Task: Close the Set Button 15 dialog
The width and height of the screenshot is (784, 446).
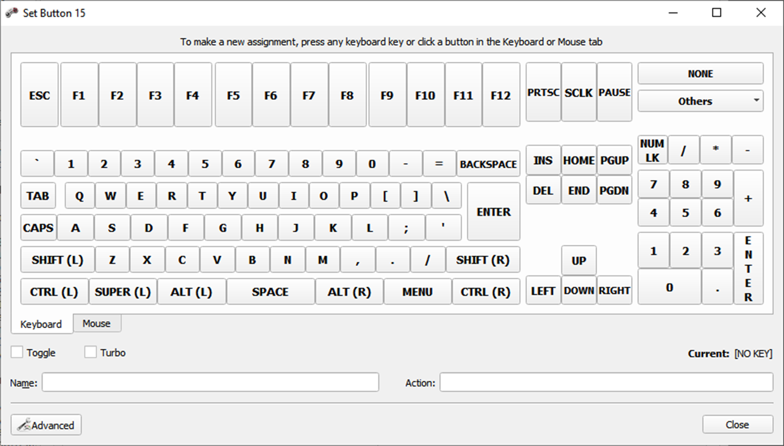Action: click(x=738, y=424)
